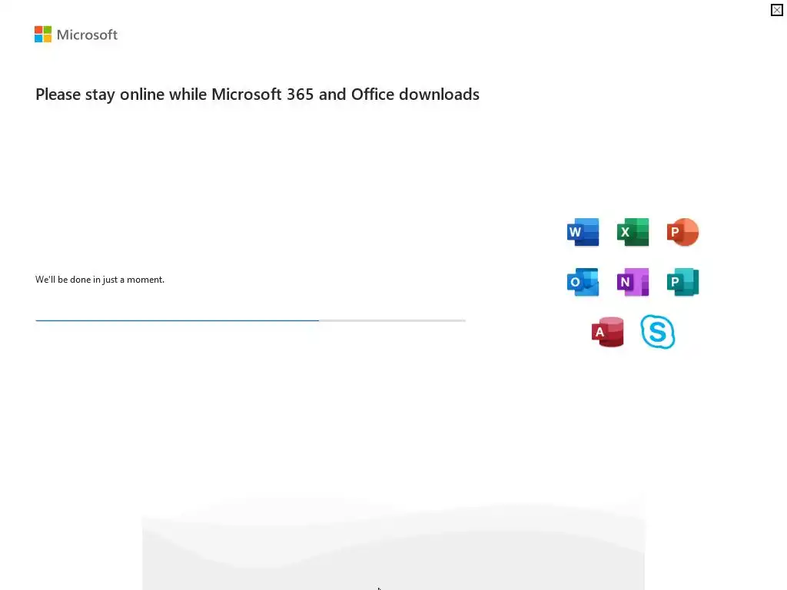Click the Word app icon
The image size is (787, 590).
[583, 232]
